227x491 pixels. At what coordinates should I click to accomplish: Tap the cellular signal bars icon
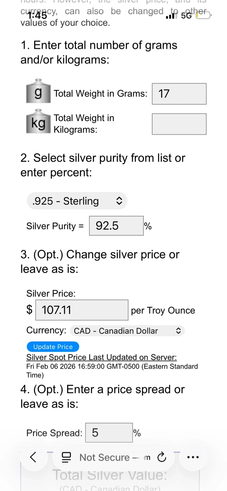172,16
